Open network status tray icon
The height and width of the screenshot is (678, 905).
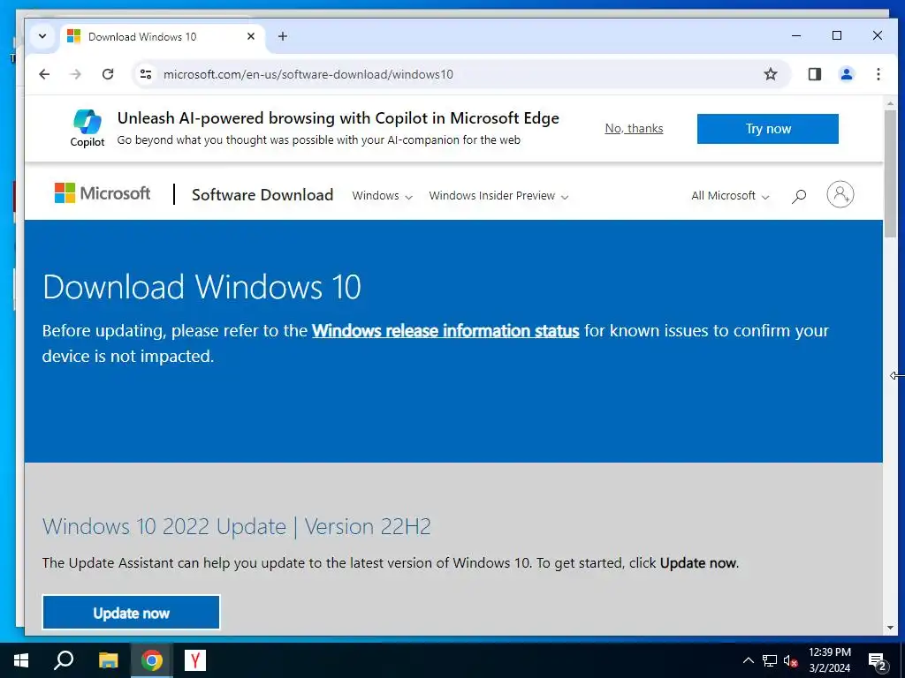[770, 660]
